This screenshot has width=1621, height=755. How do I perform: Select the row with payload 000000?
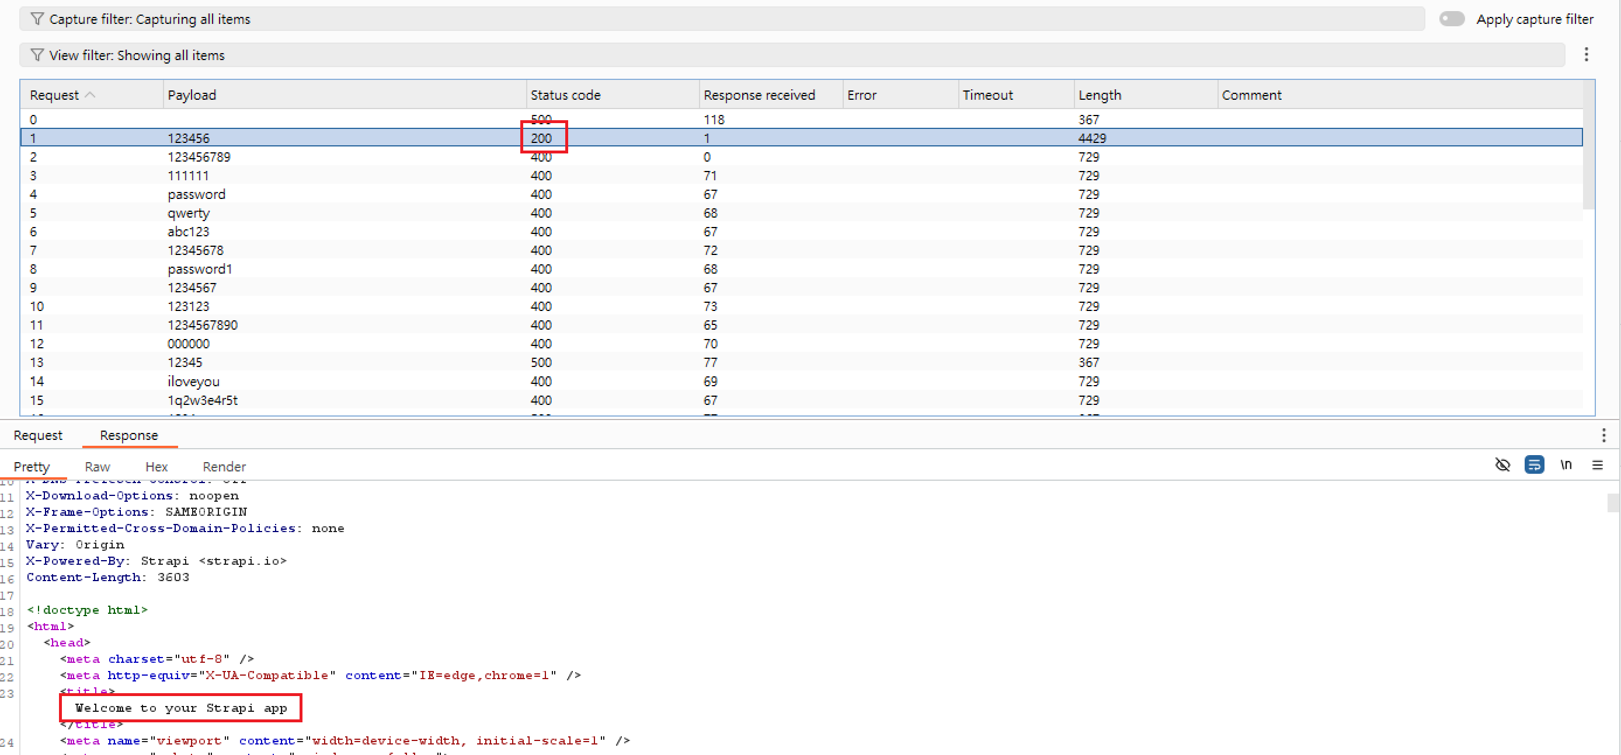pyautogui.click(x=801, y=344)
